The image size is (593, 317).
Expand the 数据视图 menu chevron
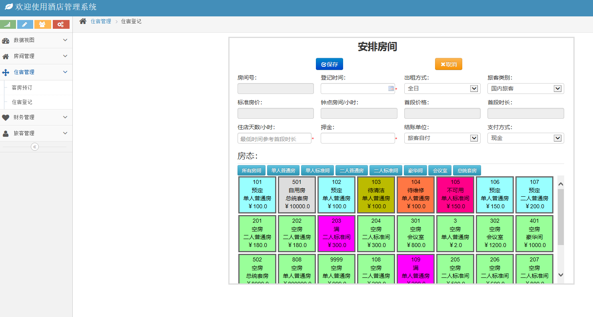coord(65,40)
